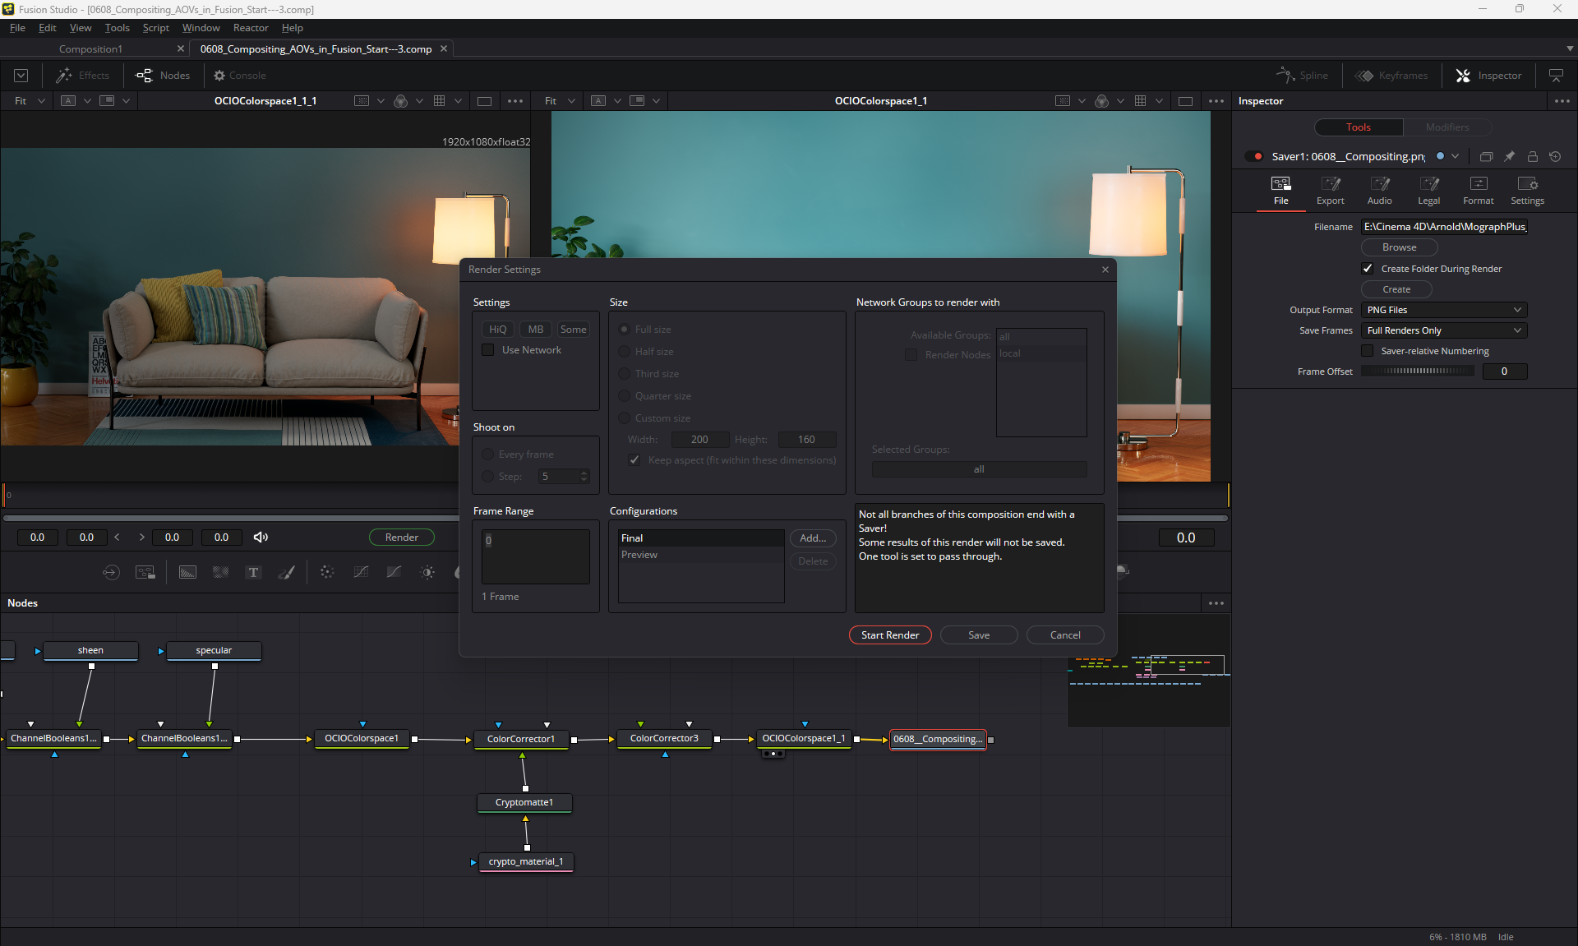Switch to the Format tab in Inspector
Viewport: 1578px width, 946px height.
tap(1478, 190)
